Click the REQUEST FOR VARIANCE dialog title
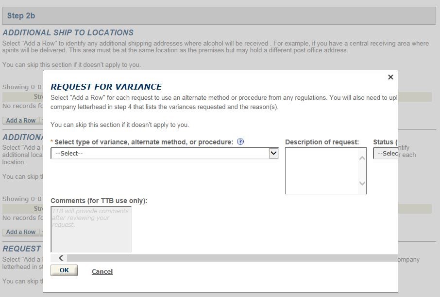Screen dimensions: 440x297 coord(106,87)
